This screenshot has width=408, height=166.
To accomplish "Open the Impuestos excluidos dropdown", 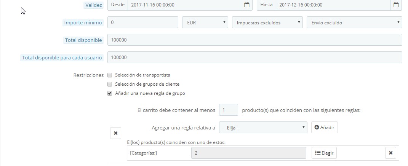I will [267, 22].
